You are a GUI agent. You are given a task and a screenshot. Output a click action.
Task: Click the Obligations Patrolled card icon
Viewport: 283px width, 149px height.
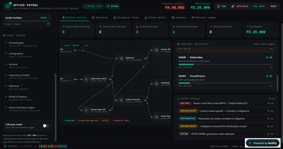pyautogui.click(x=63, y=27)
